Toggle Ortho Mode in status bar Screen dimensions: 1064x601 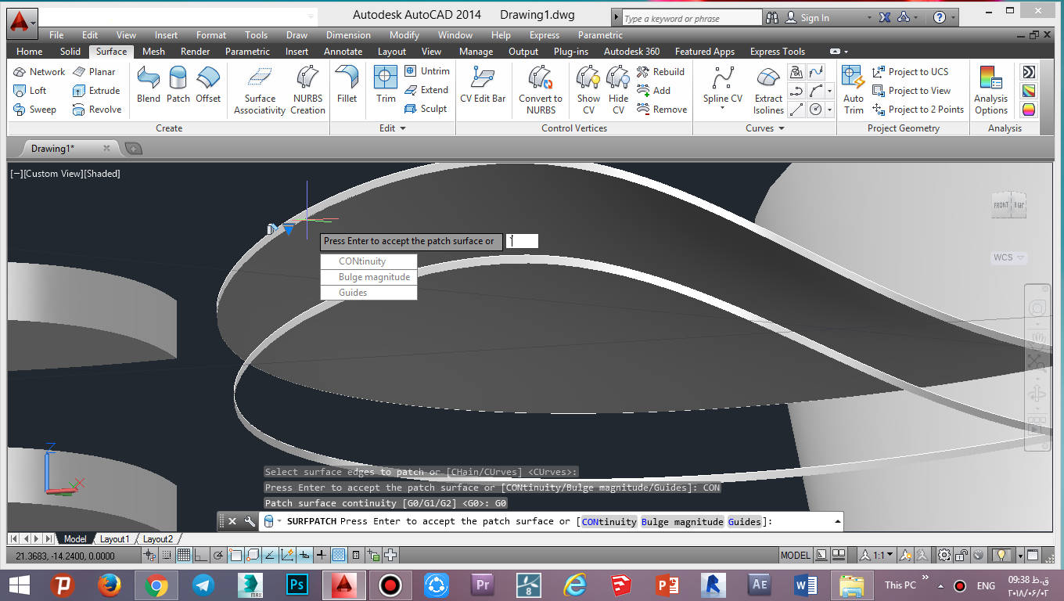pos(200,556)
